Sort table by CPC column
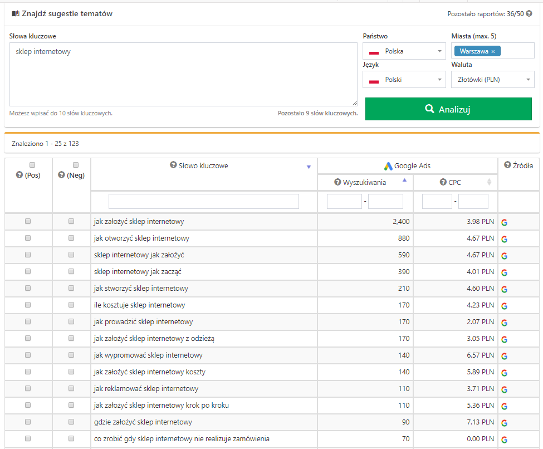 click(489, 182)
